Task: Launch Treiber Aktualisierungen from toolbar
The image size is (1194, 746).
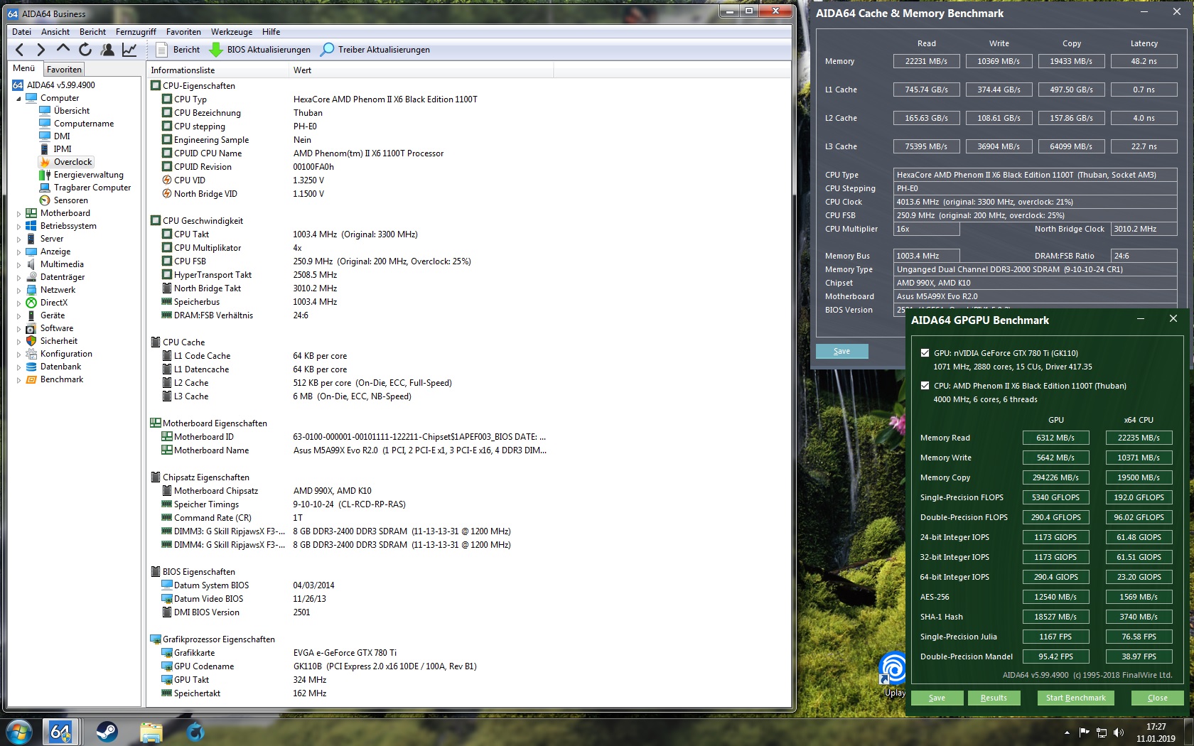Action: coord(375,50)
